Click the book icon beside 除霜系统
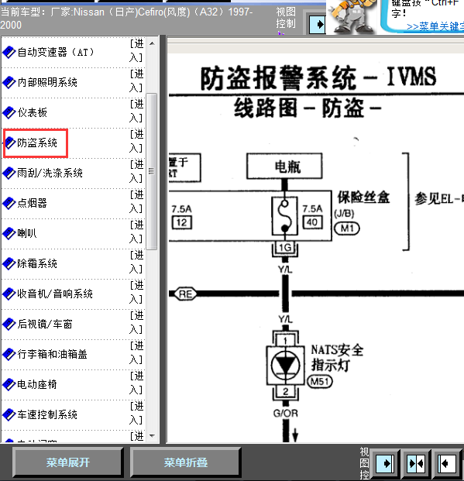The height and width of the screenshot is (481, 464). (x=9, y=263)
